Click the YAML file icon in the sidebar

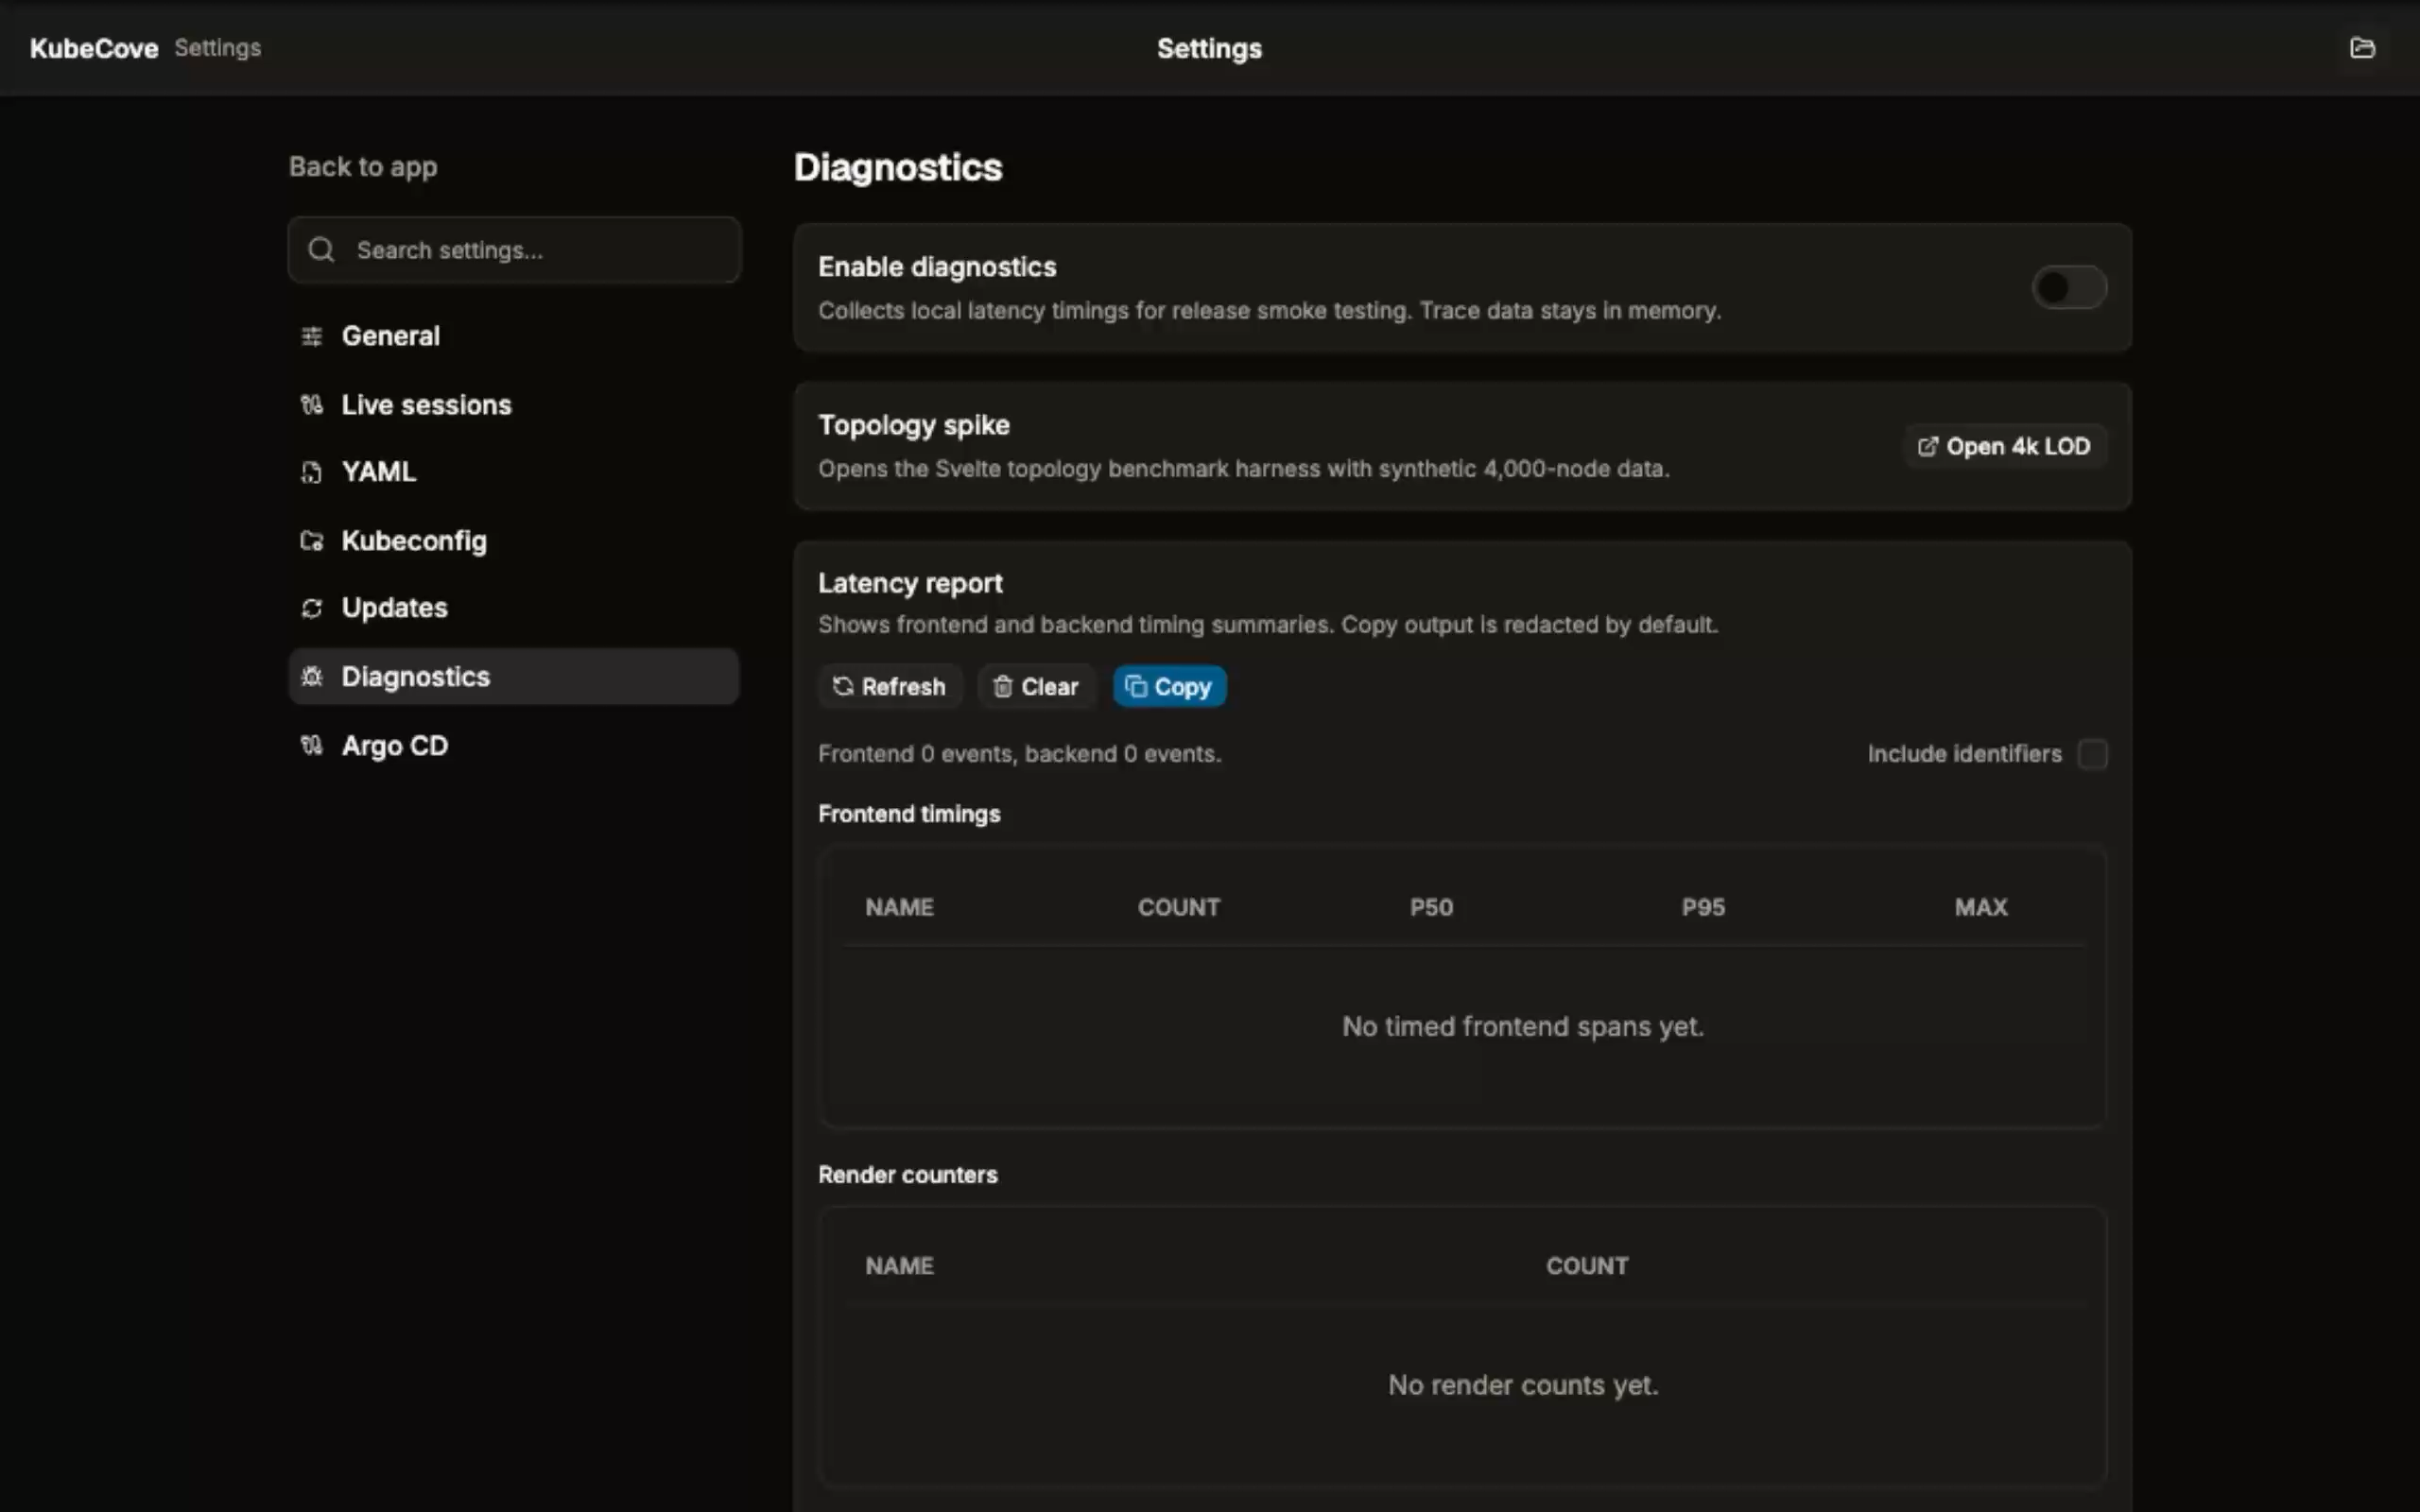[x=312, y=472]
